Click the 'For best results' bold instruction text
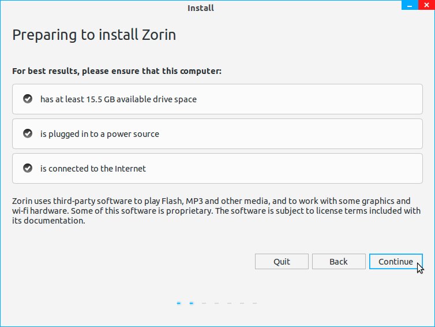Viewport: 435px width, 327px height. pyautogui.click(x=117, y=71)
